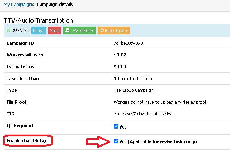The height and width of the screenshot is (150, 233).
Task: Click the RUNNING status text
Action: (x=20, y=30)
